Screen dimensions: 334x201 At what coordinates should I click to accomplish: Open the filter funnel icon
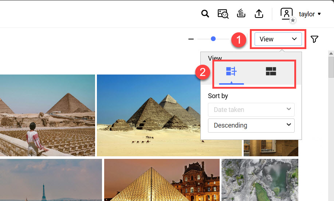314,39
